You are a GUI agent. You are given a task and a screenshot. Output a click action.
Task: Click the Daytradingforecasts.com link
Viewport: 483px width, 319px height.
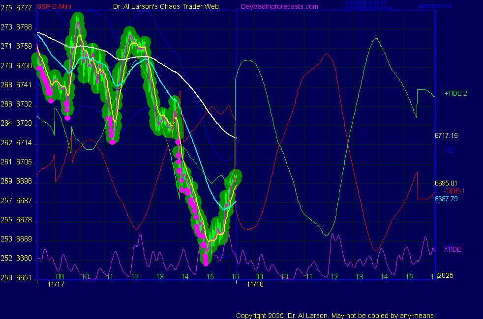pos(279,6)
